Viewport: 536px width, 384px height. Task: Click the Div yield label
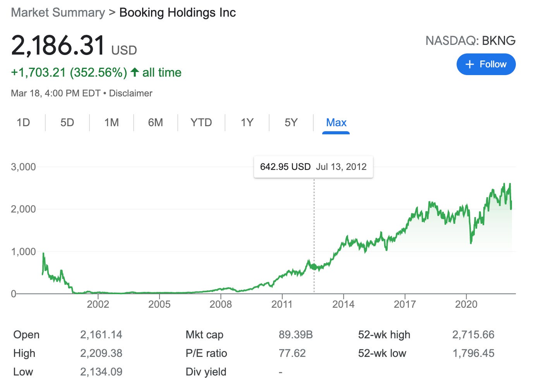[206, 372]
